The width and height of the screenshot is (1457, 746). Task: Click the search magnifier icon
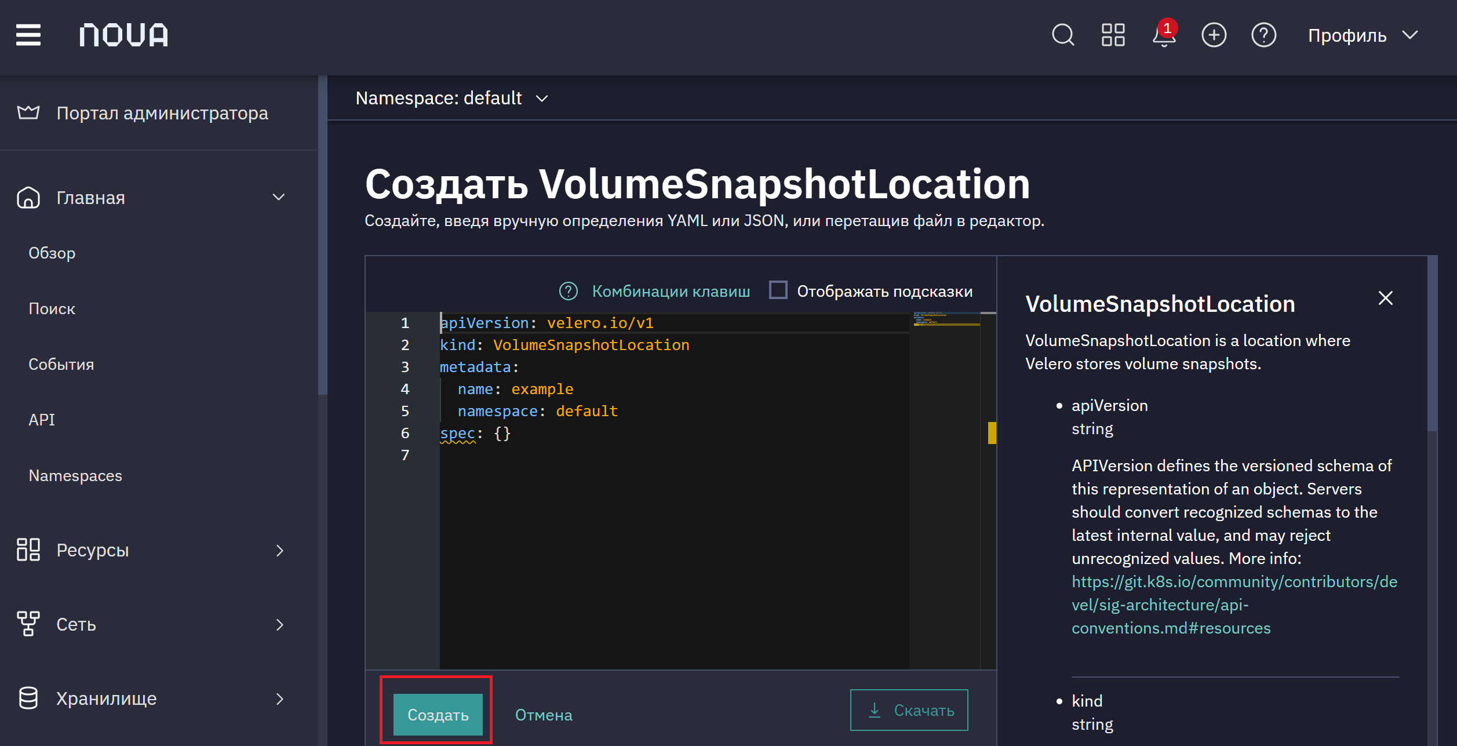coord(1063,35)
